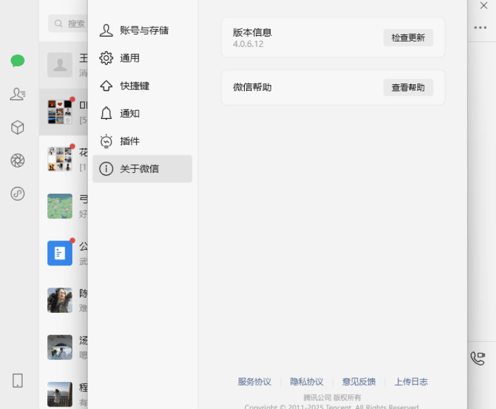
Task: Click the magnifier icon in search box
Action: (59, 24)
